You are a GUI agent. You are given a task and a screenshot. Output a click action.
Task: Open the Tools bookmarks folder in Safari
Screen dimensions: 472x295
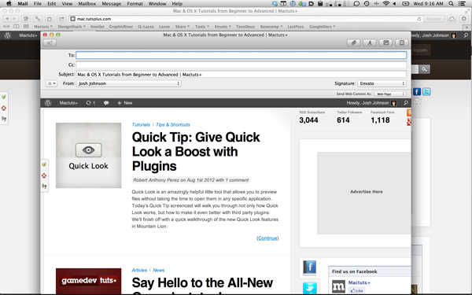coord(201,27)
